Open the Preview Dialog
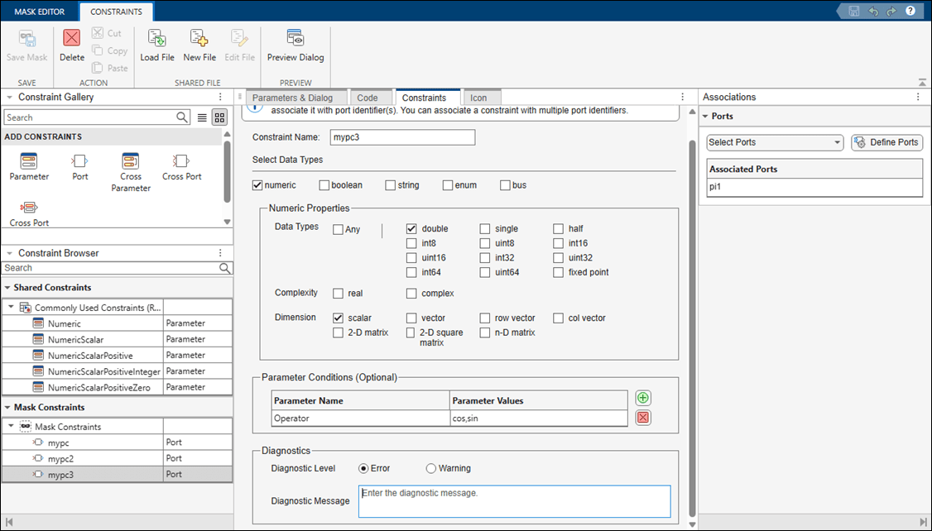The image size is (932, 531). 295,40
